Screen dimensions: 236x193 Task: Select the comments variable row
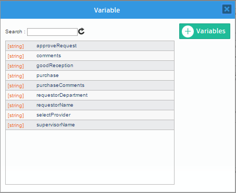click(90, 56)
